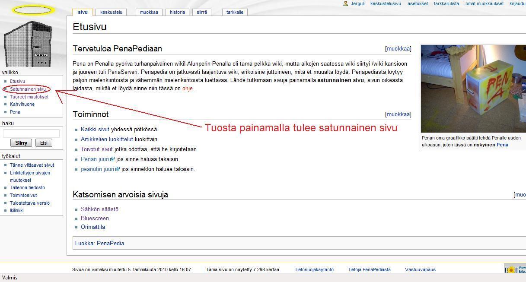
Task: Open Satunnainen sivu in the sidebar
Action: (28, 89)
